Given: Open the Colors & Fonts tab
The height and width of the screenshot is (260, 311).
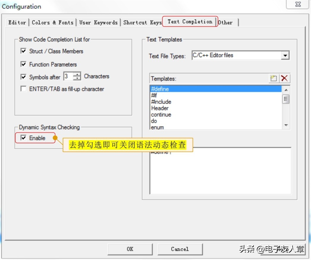Looking at the screenshot, I should coord(53,22).
